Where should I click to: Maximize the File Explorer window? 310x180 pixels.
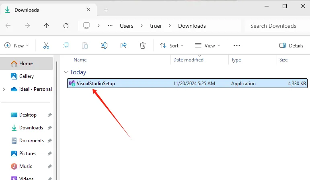(x=285, y=6)
